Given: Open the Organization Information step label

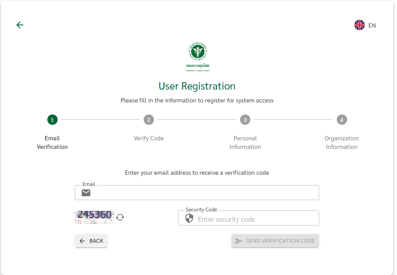Looking at the screenshot, I should point(342,142).
